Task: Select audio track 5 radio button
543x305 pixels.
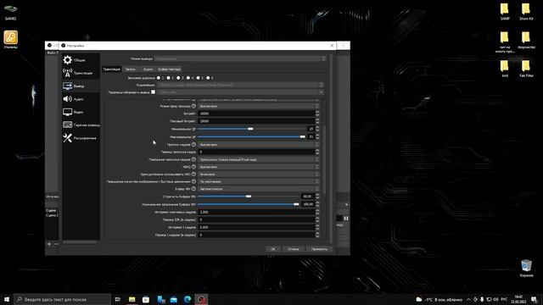Action: (198, 78)
